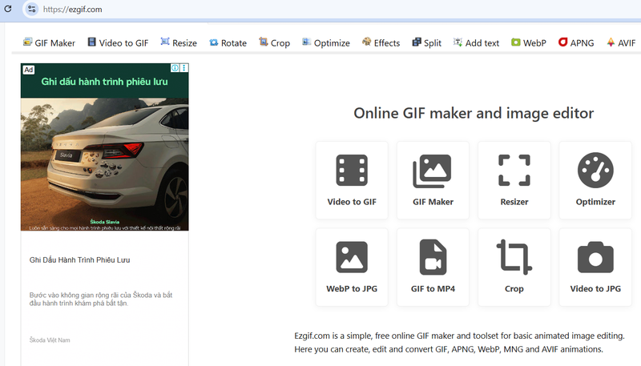Open Add text in the top menu

click(476, 43)
